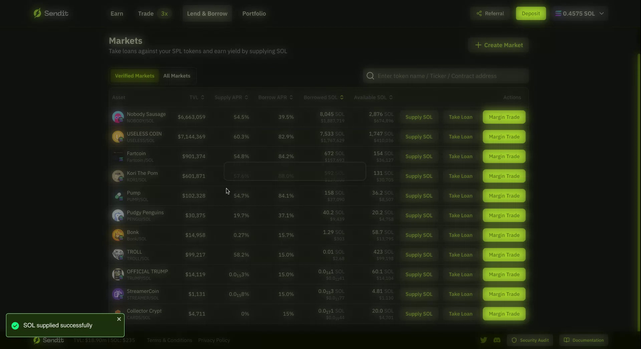Click the green checkmark on the success toast

(x=15, y=325)
